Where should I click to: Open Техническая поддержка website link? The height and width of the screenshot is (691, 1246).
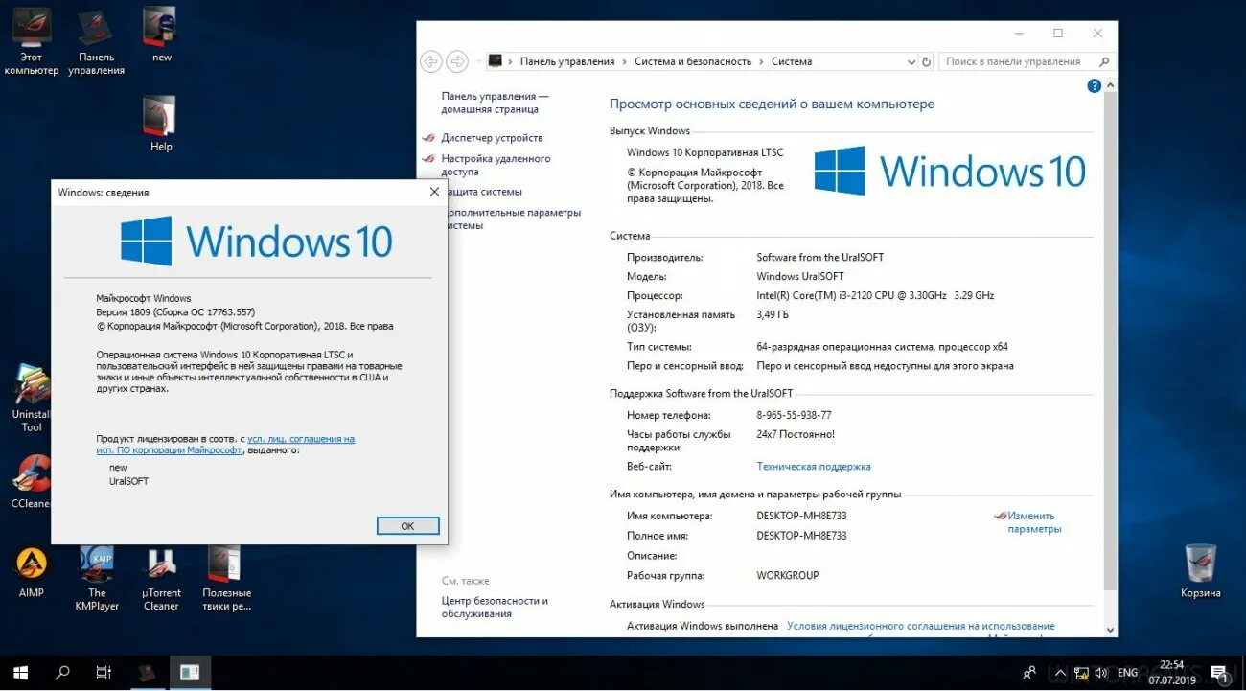(814, 467)
